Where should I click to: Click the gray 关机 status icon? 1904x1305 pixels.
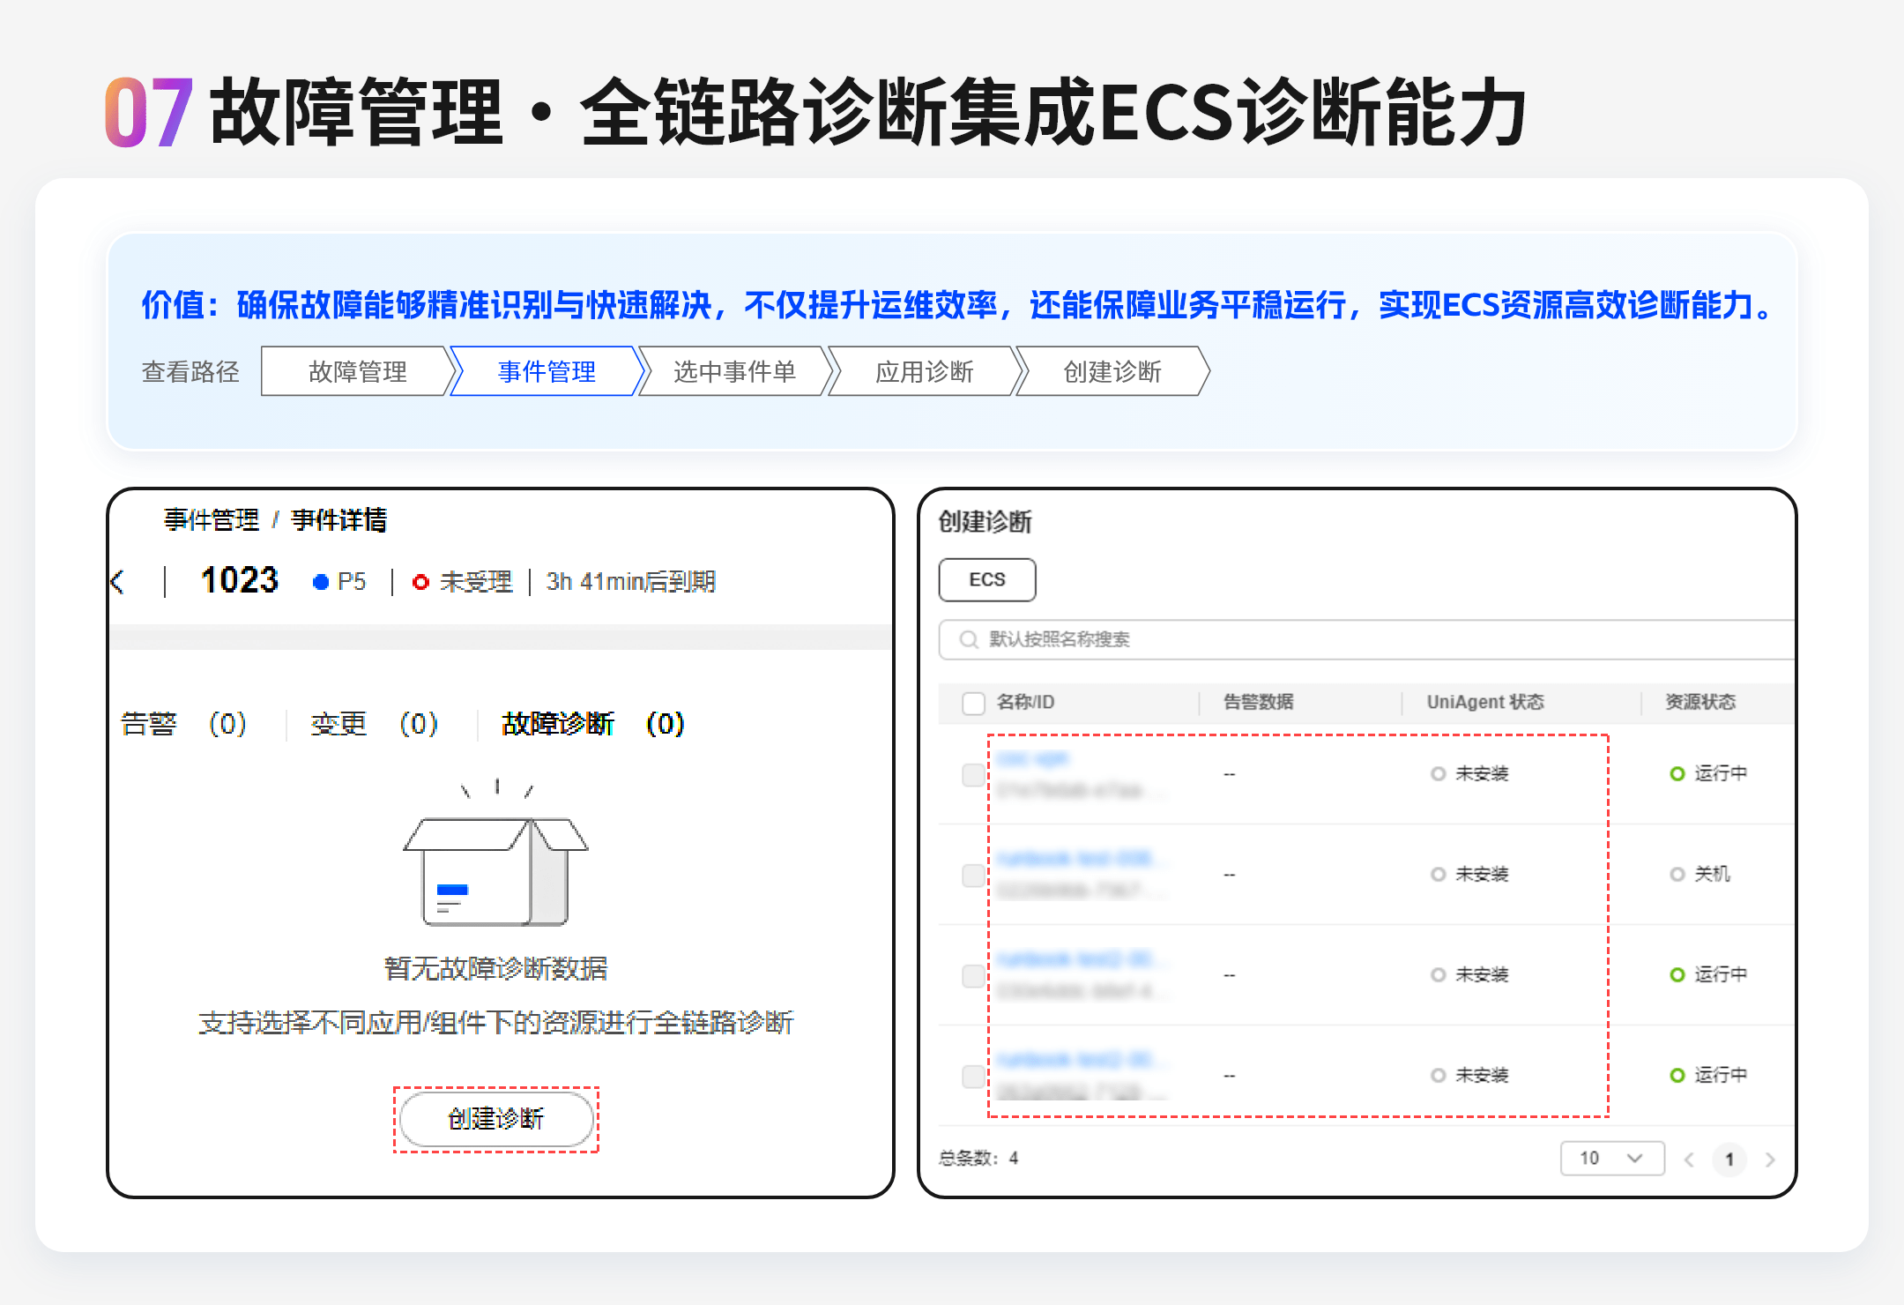tap(1677, 874)
